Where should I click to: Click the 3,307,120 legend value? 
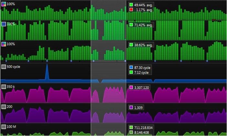point(141,88)
